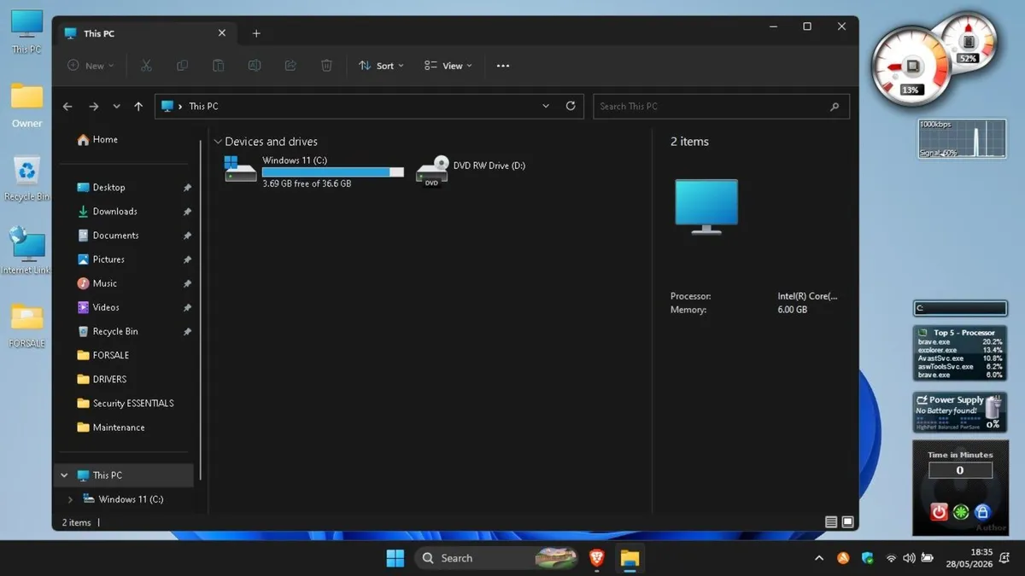Go back with the left arrow
The width and height of the screenshot is (1025, 576).
(67, 107)
